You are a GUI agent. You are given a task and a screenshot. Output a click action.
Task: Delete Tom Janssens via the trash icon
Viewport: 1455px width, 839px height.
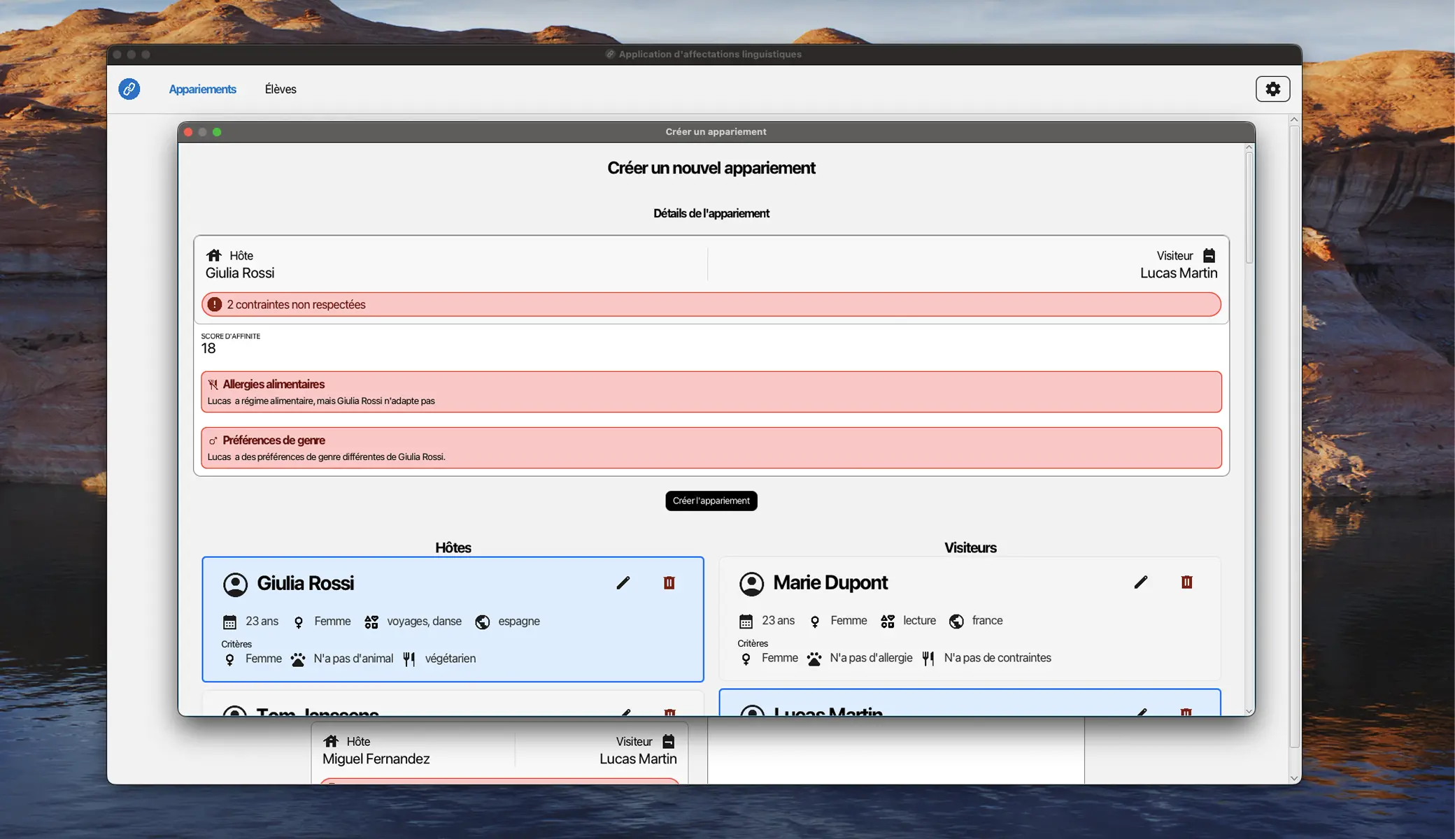pos(669,712)
